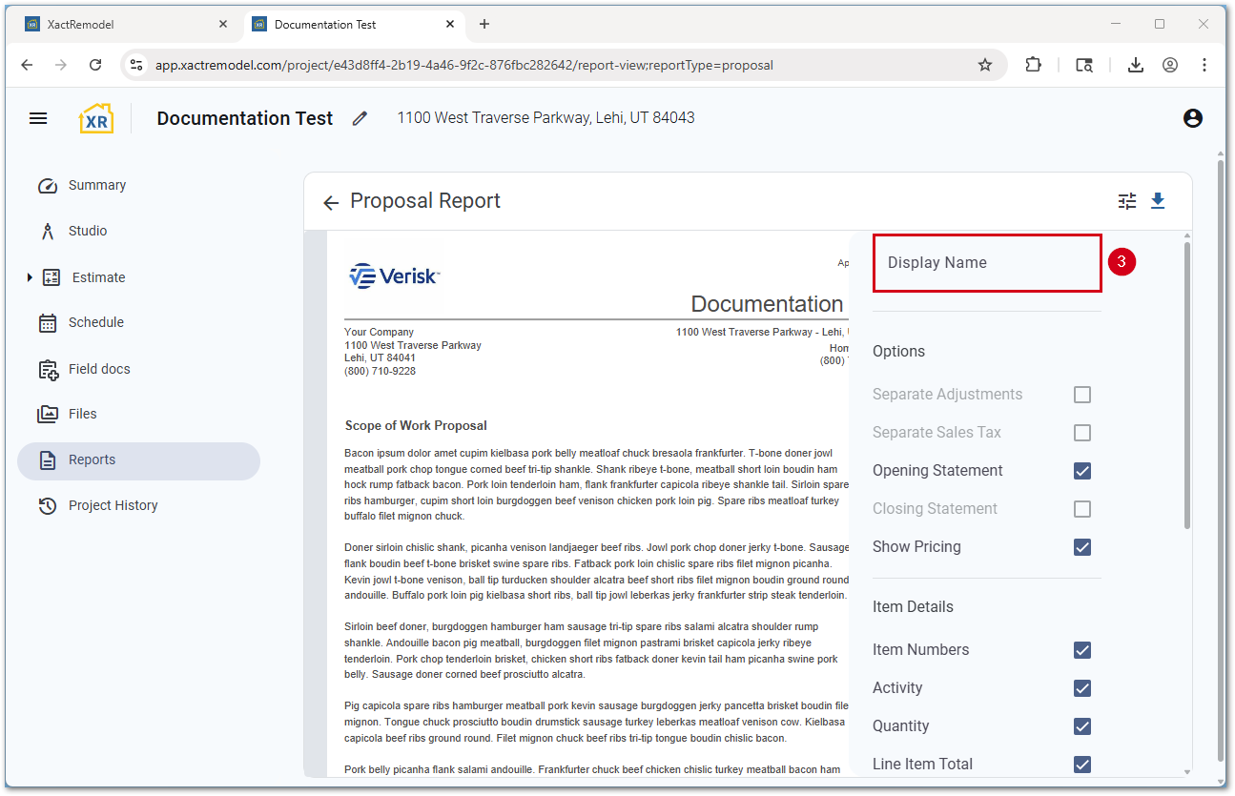Open the hamburger navigation menu

tap(38, 118)
